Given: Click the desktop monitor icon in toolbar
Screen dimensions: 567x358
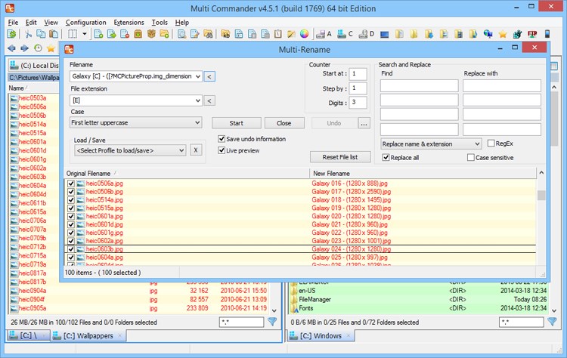Looking at the screenshot, I should coord(384,34).
